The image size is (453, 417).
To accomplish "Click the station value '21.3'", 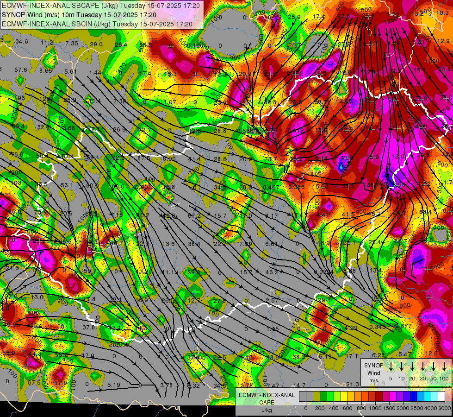I will [x=353, y=384].
